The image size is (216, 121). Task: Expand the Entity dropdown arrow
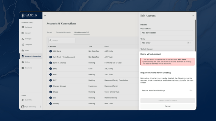(191, 43)
